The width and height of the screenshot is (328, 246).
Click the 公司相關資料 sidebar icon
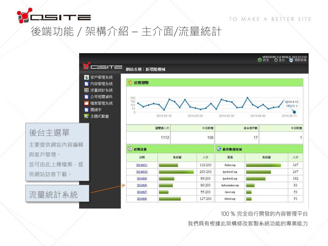click(86, 97)
